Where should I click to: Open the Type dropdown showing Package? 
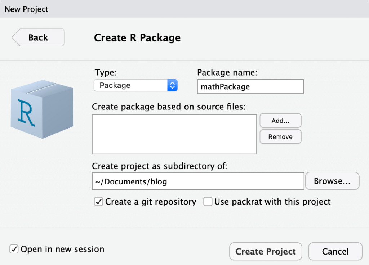pyautogui.click(x=135, y=85)
